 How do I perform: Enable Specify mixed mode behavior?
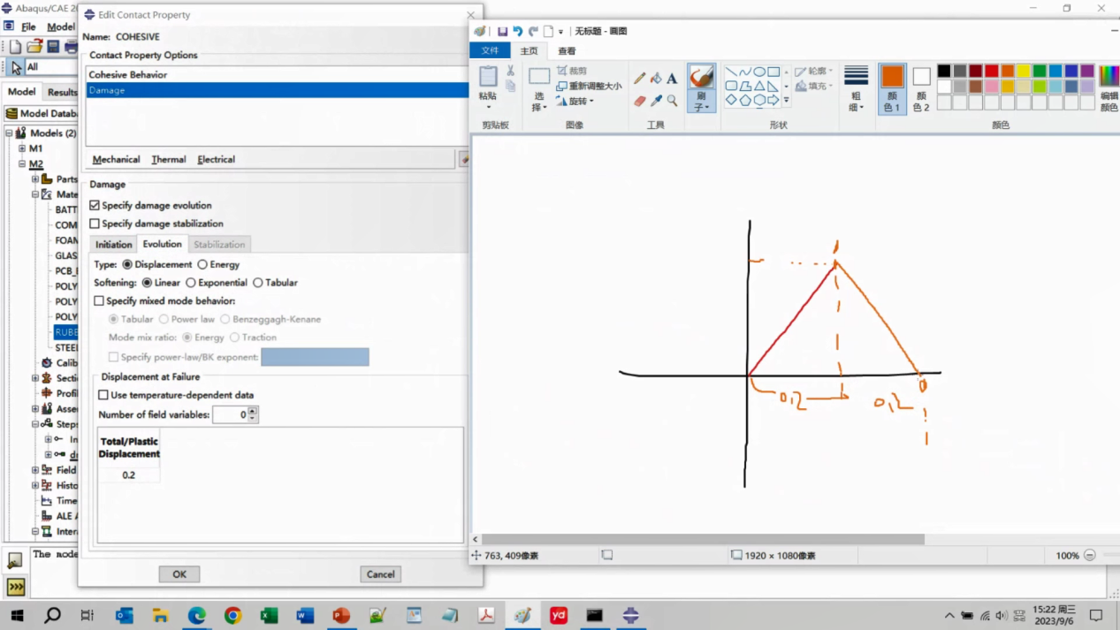pos(99,301)
